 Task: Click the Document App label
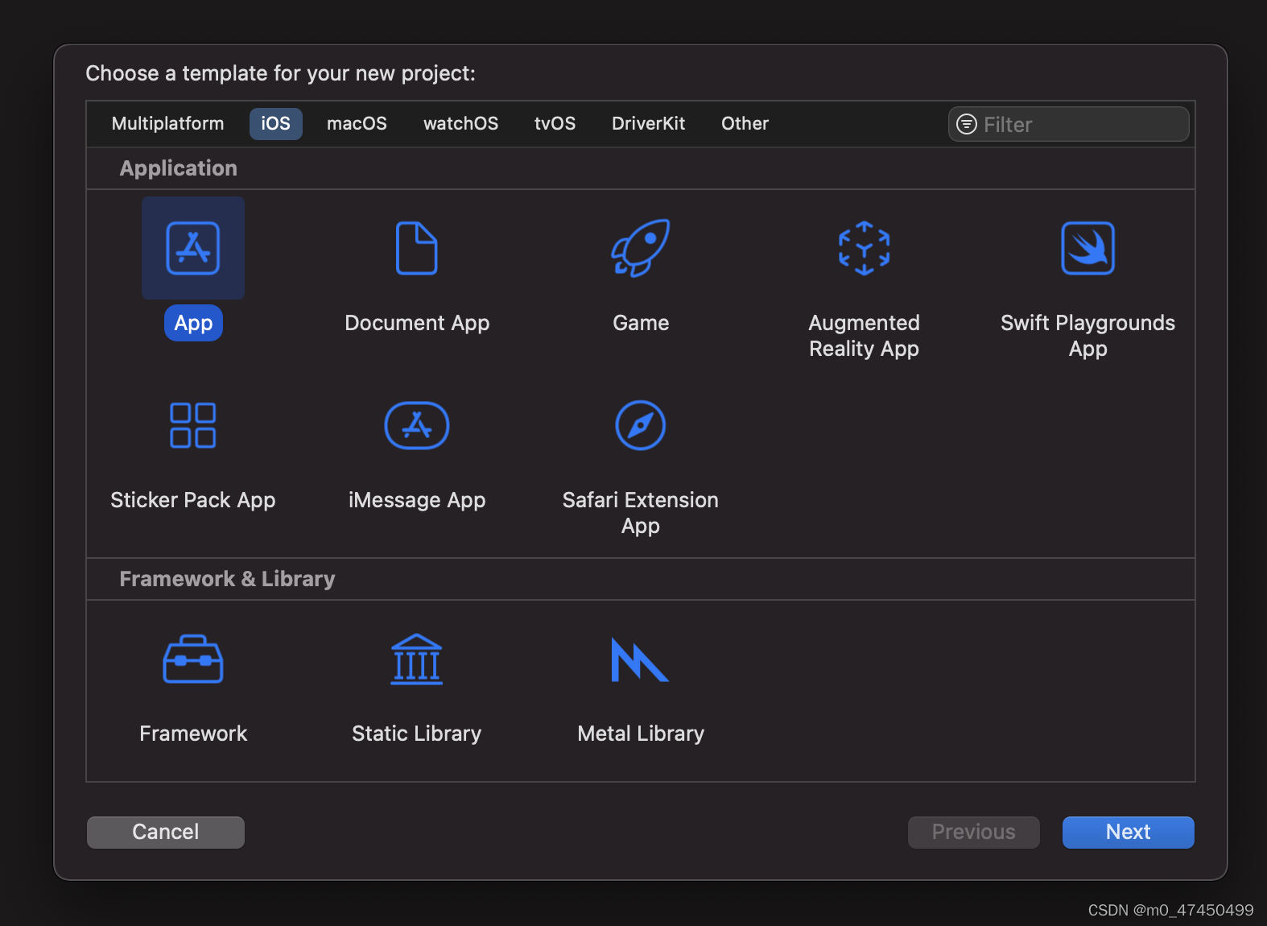click(417, 323)
